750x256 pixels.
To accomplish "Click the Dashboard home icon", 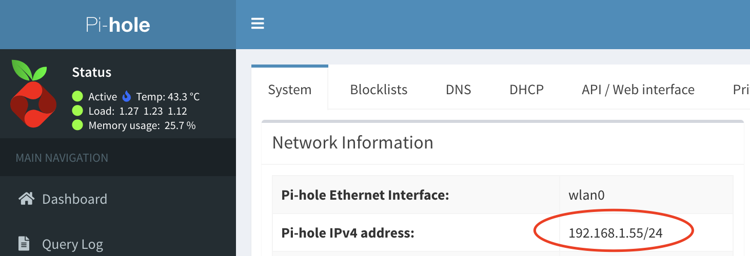I will 26,199.
